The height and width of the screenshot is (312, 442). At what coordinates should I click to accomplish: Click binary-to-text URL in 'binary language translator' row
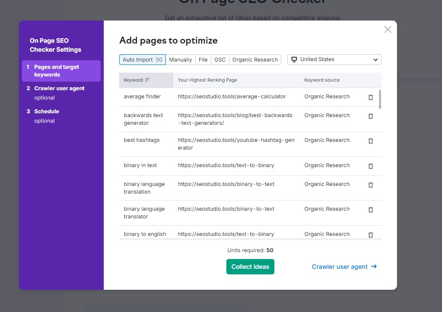[226, 209]
